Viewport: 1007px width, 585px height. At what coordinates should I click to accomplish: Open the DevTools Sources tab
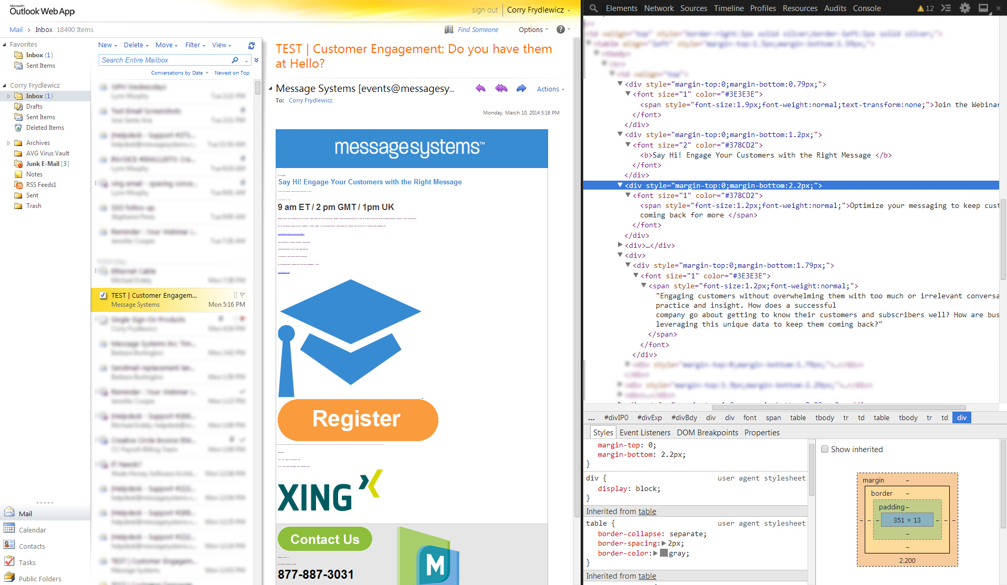(x=694, y=8)
